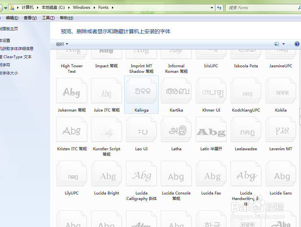
Task: Click the Iskoola Pota label
Action: pyautogui.click(x=246, y=66)
